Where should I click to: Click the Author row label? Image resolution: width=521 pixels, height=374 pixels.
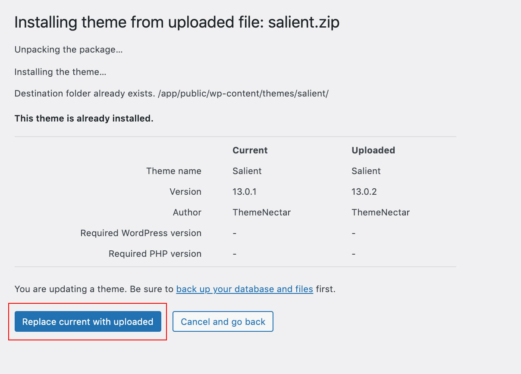tap(187, 212)
